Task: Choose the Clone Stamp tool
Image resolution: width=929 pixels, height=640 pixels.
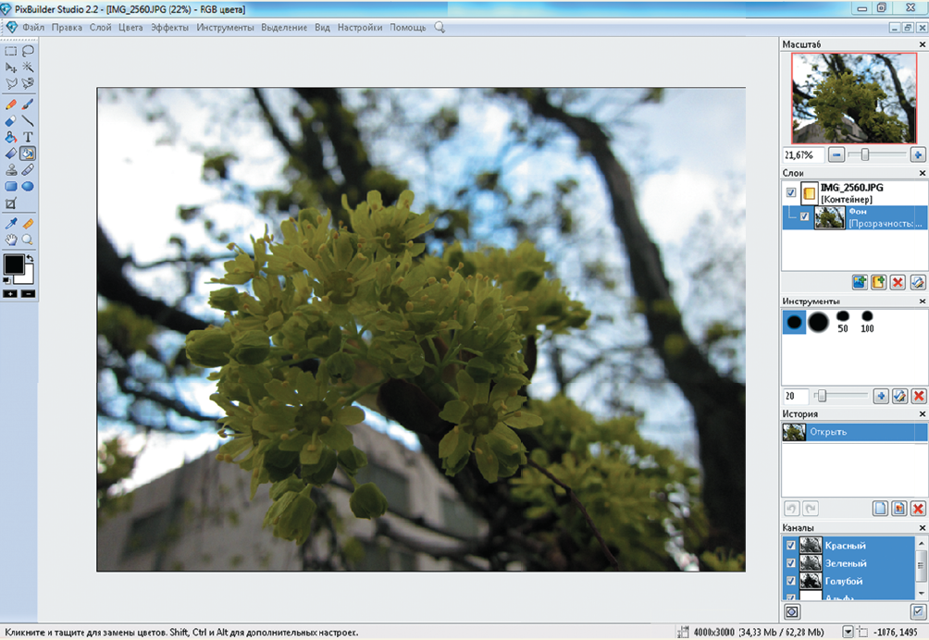Action: pyautogui.click(x=11, y=170)
